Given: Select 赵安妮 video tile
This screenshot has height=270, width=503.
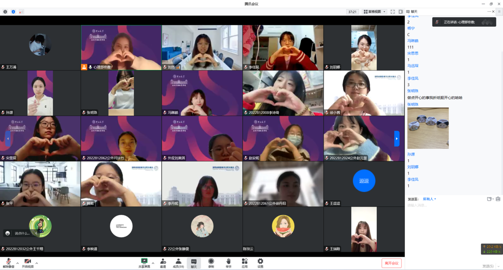Looking at the screenshot, I should pyautogui.click(x=283, y=138).
